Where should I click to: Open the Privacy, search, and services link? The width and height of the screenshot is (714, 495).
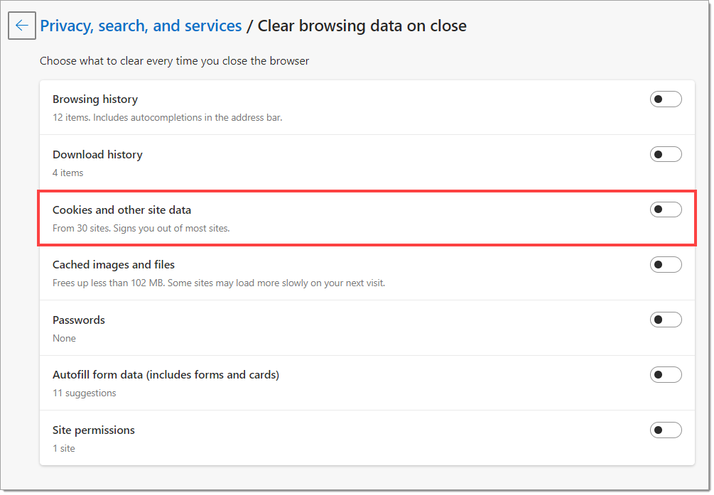point(141,26)
